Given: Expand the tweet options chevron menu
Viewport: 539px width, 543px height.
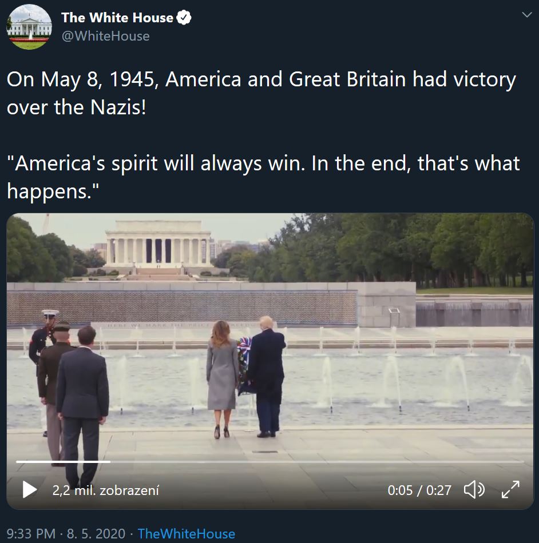Looking at the screenshot, I should pos(526,15).
